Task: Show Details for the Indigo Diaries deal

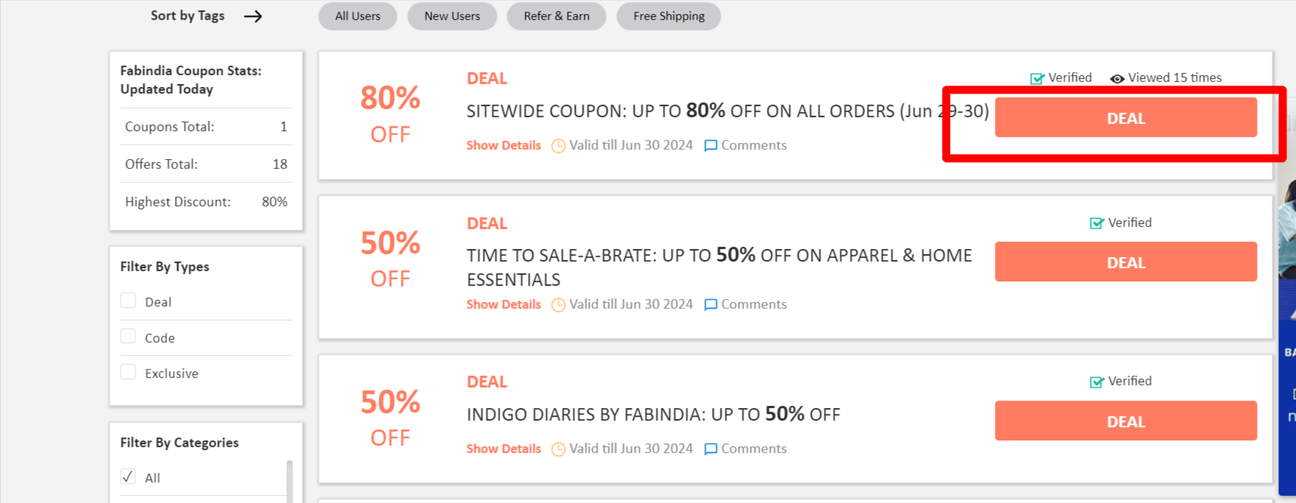Action: click(504, 449)
